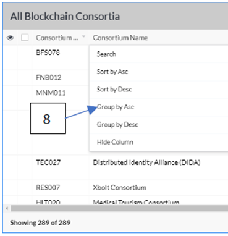Viewport: 228px width, 236px height.
Task: Click the eye visibility icon in header
Action: 10,38
